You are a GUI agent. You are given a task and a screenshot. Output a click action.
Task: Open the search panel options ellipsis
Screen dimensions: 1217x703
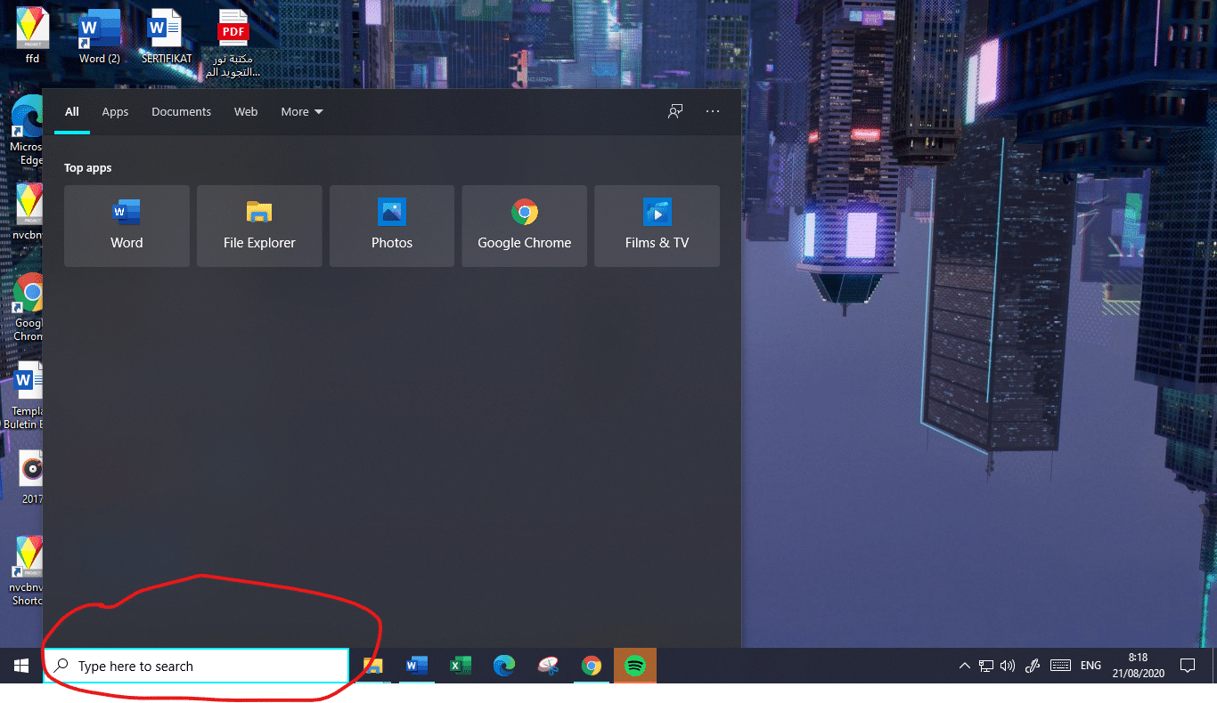[x=713, y=111]
